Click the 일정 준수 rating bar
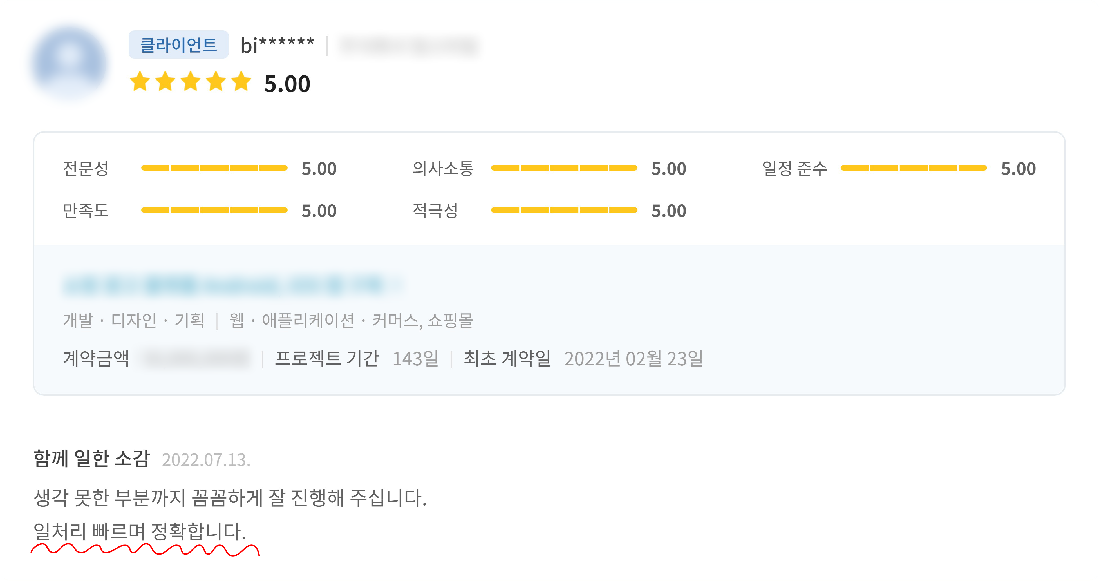Screen dimensions: 1099x581 coord(914,168)
